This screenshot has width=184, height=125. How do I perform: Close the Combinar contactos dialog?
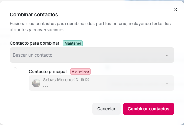[x=175, y=9]
